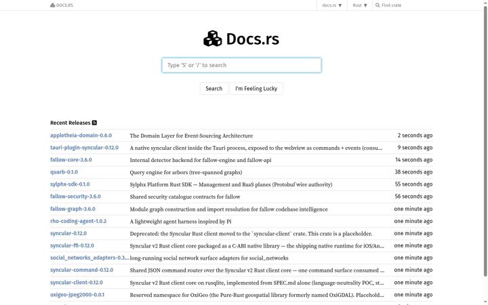Image resolution: width=488 pixels, height=305 pixels.
Task: Click 'Reserved namespace for OxiGeo' description
Action: (x=257, y=295)
